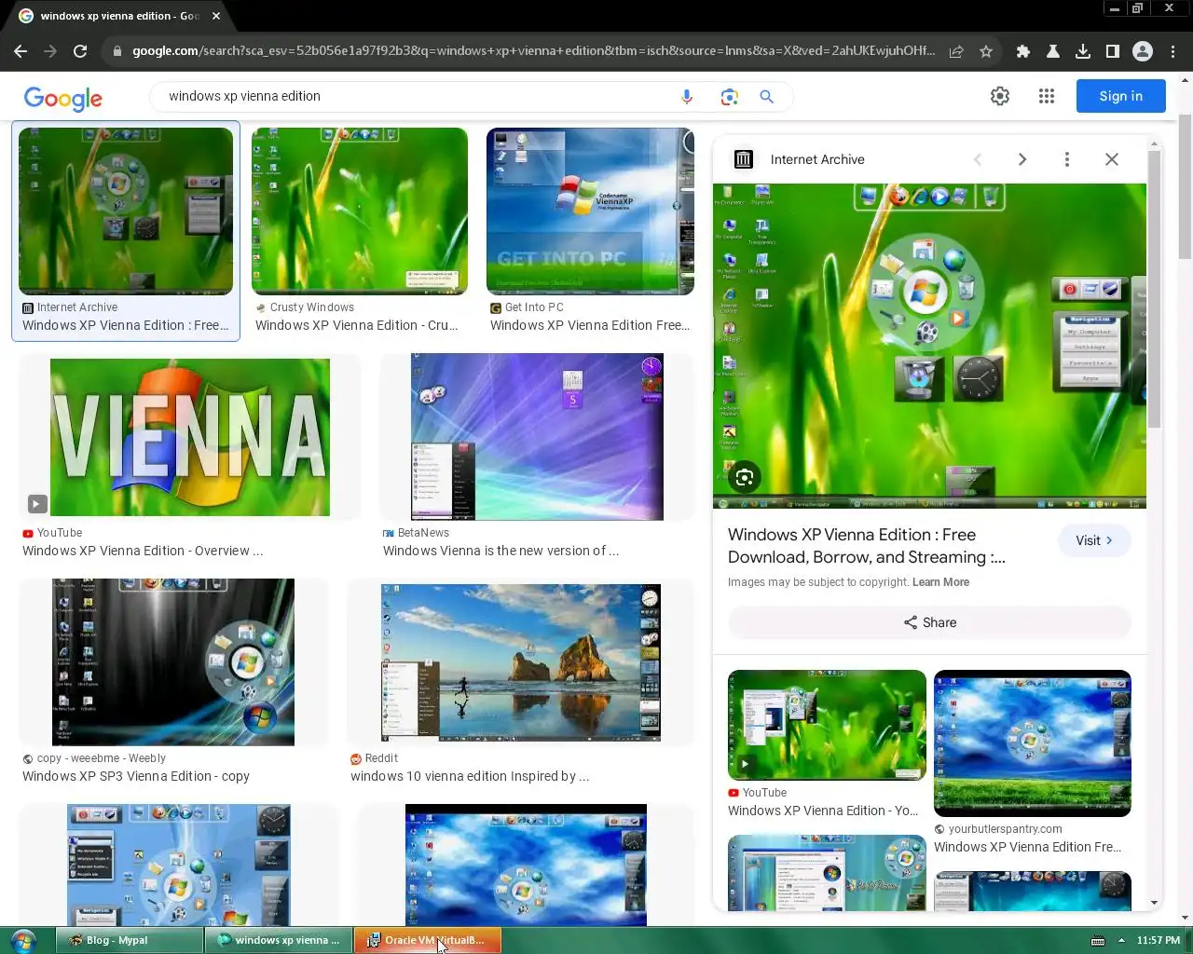Search by image with Google Lens icon
The image size is (1193, 954).
[x=729, y=96]
